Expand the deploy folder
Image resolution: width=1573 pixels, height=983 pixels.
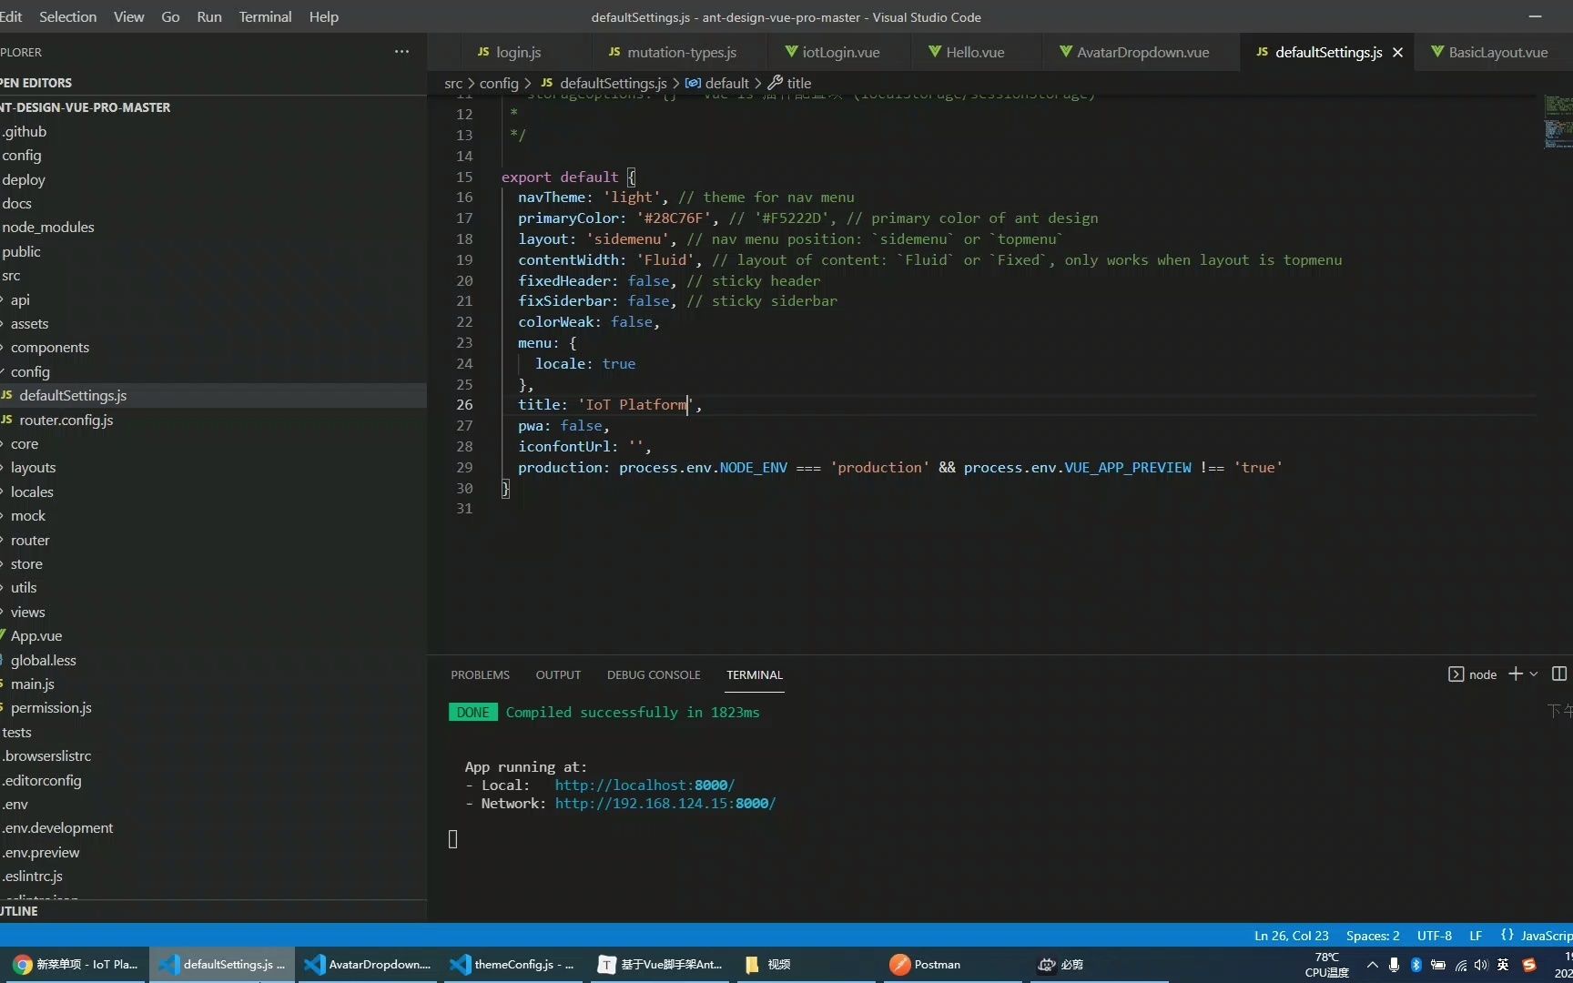point(213,179)
